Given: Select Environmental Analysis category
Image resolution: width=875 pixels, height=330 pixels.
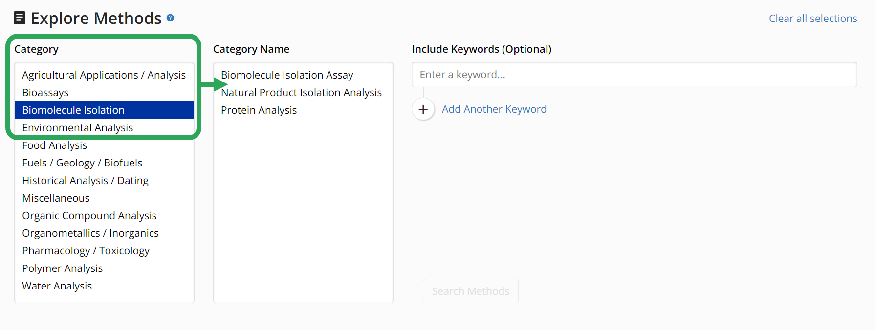Looking at the screenshot, I should click(x=77, y=128).
